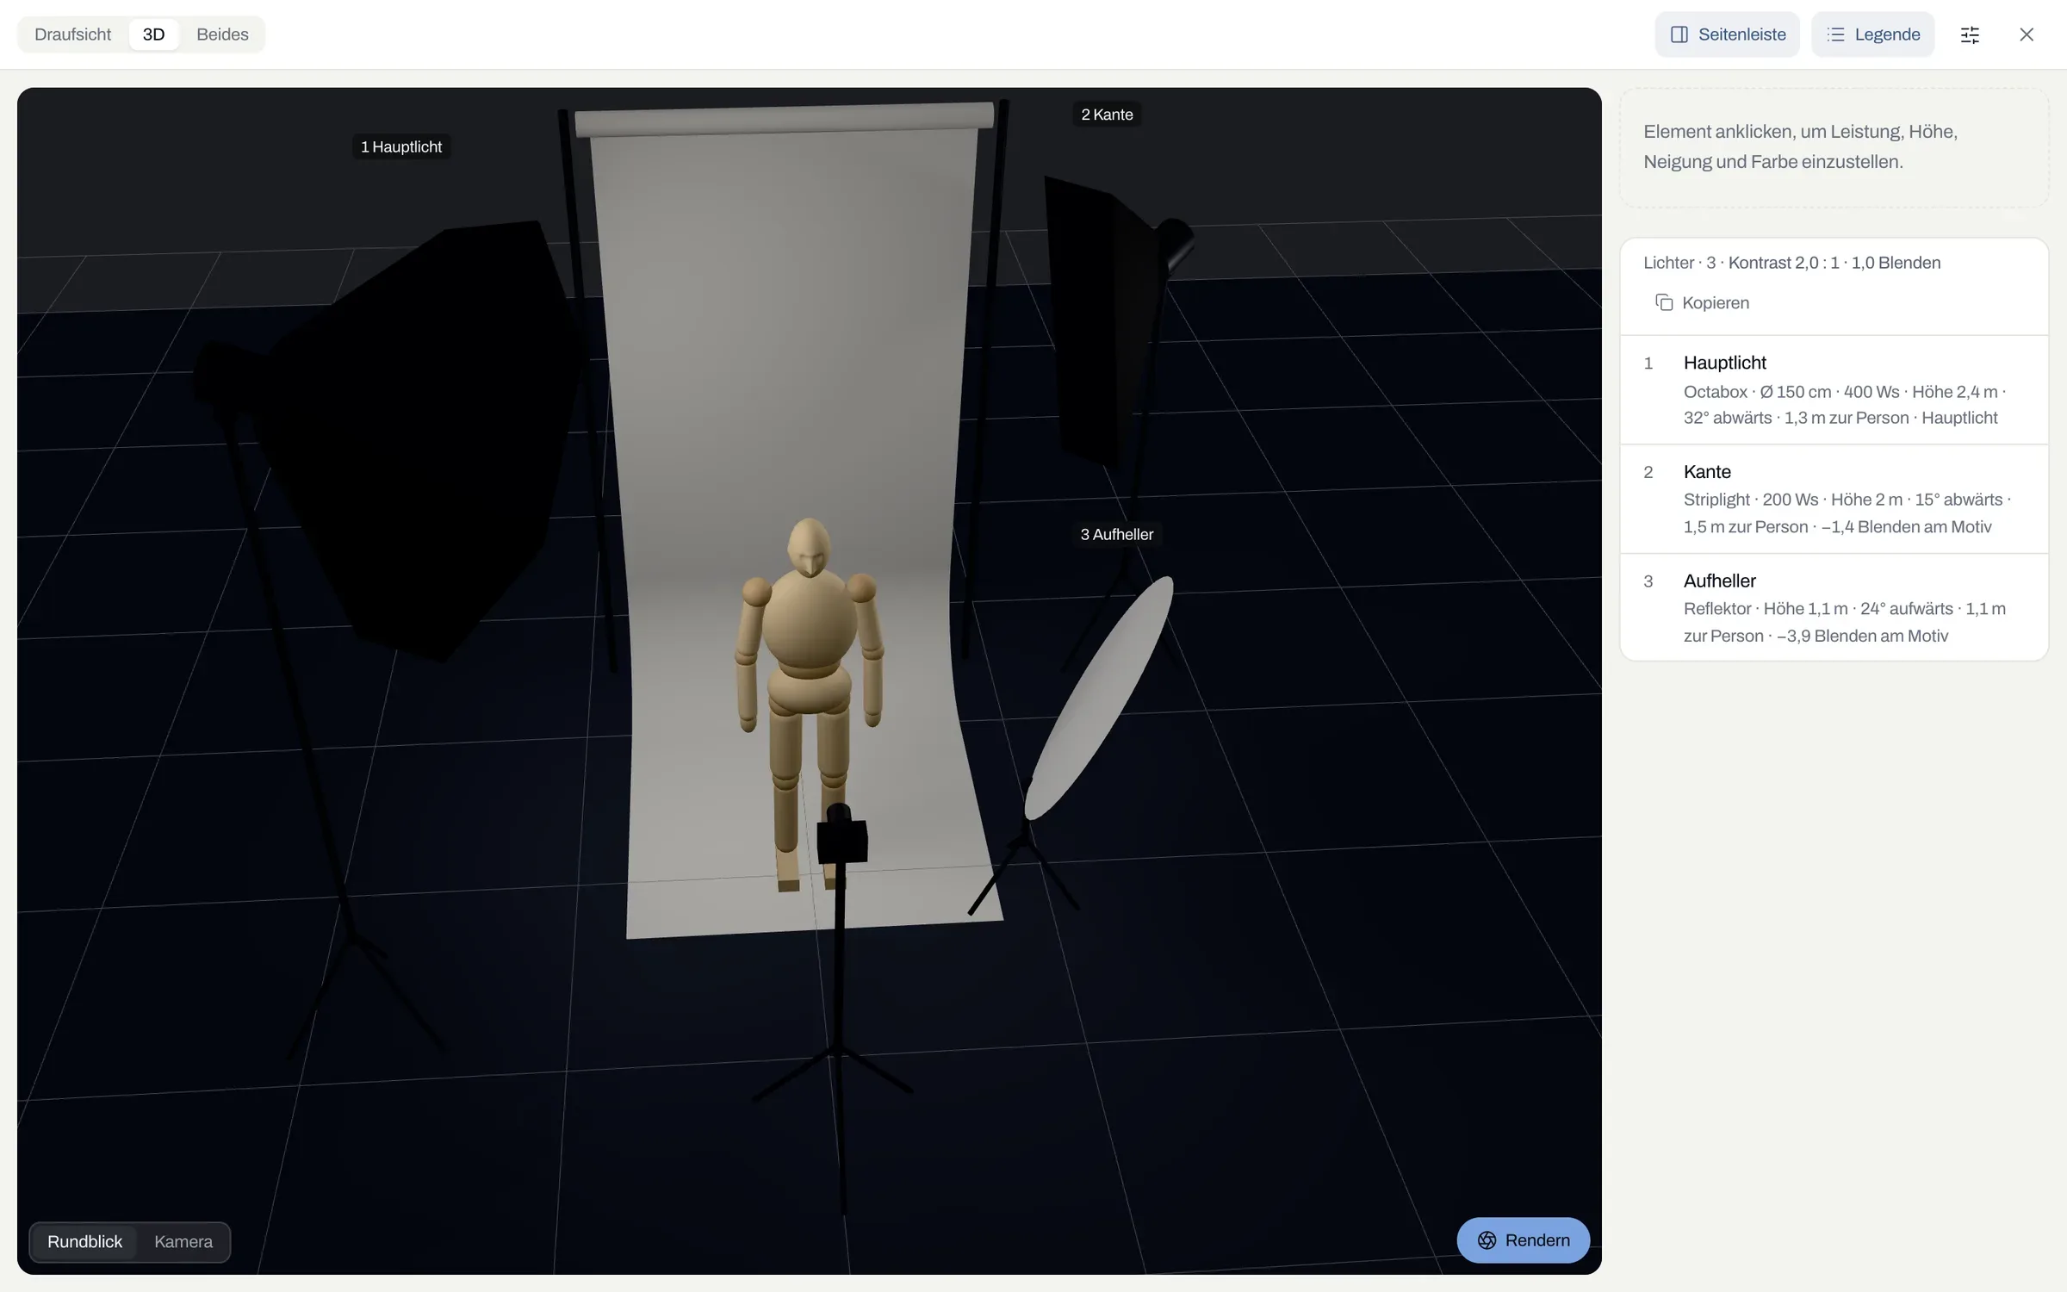Switch to the Kamera view mode
This screenshot has height=1292, width=2067.
coord(183,1241)
